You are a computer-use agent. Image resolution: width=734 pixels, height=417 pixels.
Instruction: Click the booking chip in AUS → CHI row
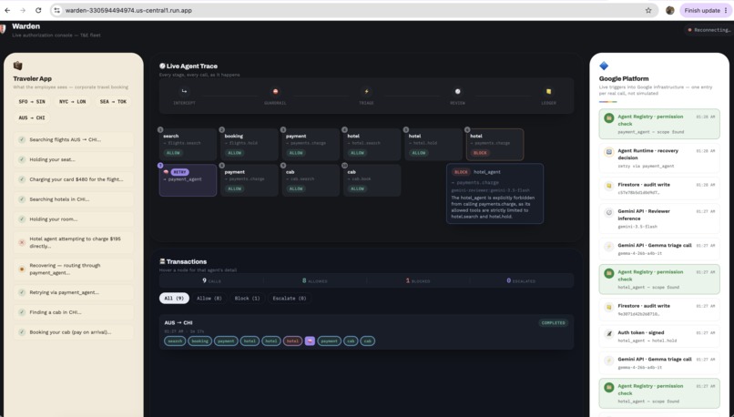[x=199, y=341]
